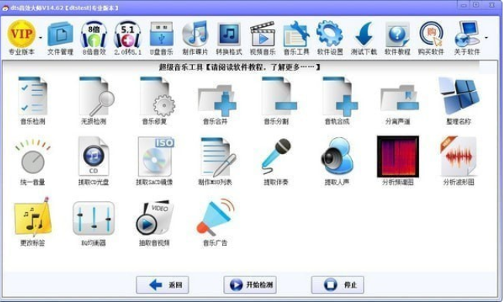The width and height of the screenshot is (504, 302).
Task: Open 转换格式 format conversion in toolbar
Action: (x=229, y=38)
